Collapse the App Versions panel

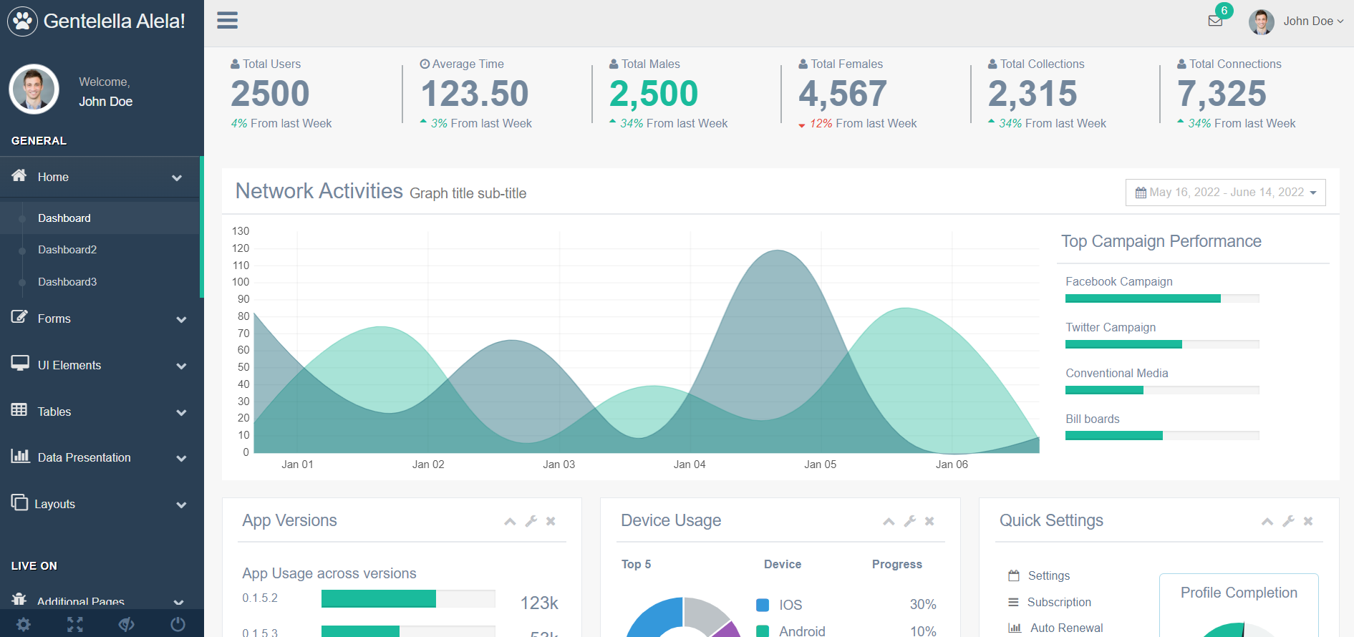[x=510, y=521]
